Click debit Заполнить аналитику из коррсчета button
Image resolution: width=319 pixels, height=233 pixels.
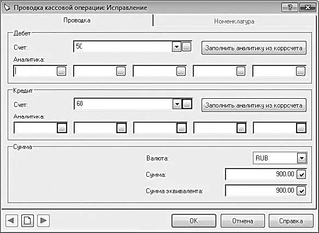point(253,48)
